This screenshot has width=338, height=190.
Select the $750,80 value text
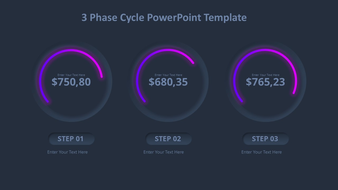[x=71, y=82]
